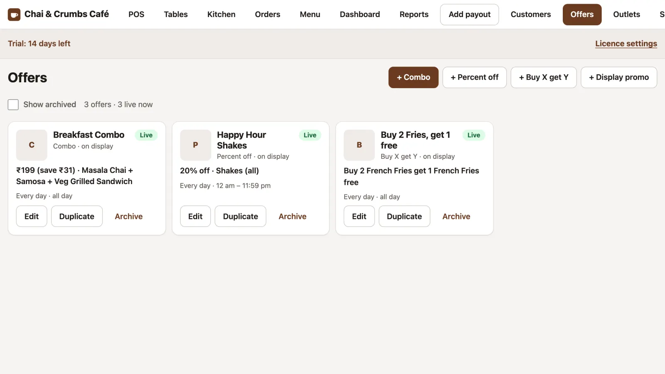Go to the Outlets tab
This screenshot has width=665, height=374.
point(627,15)
